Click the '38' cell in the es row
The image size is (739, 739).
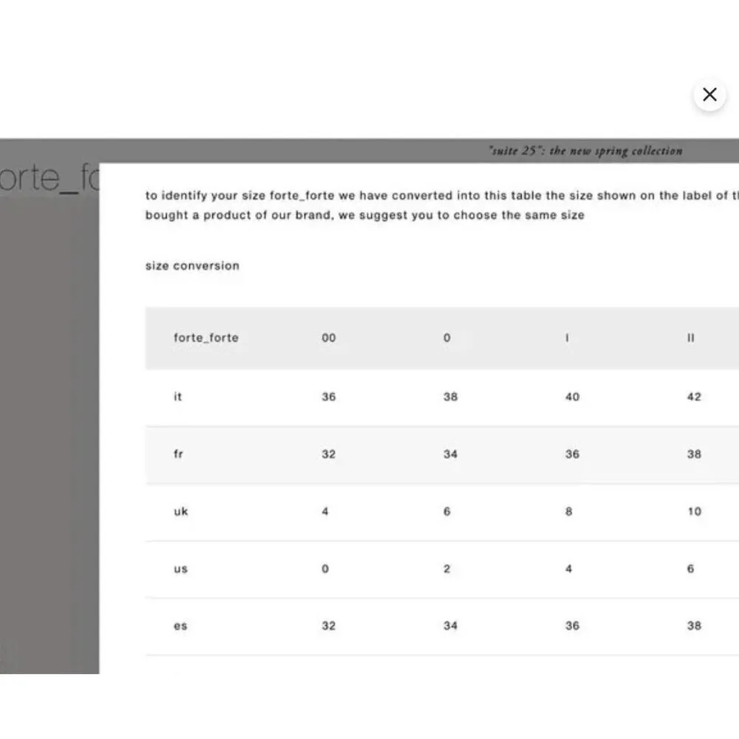pyautogui.click(x=694, y=627)
